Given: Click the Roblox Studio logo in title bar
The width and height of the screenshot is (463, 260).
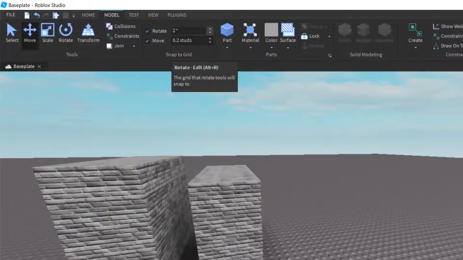Looking at the screenshot, I should tap(4, 5).
